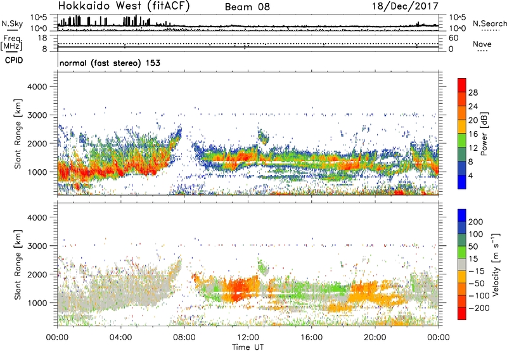Click the '12:00' time tick label
507x351 pixels.
pyautogui.click(x=248, y=338)
